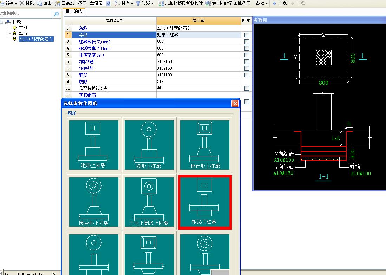Click the 复制 (Copy) toolbar icon

tap(39, 4)
